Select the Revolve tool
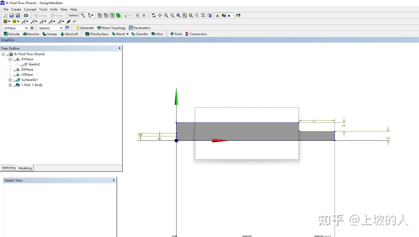The width and height of the screenshot is (419, 237). [x=31, y=34]
